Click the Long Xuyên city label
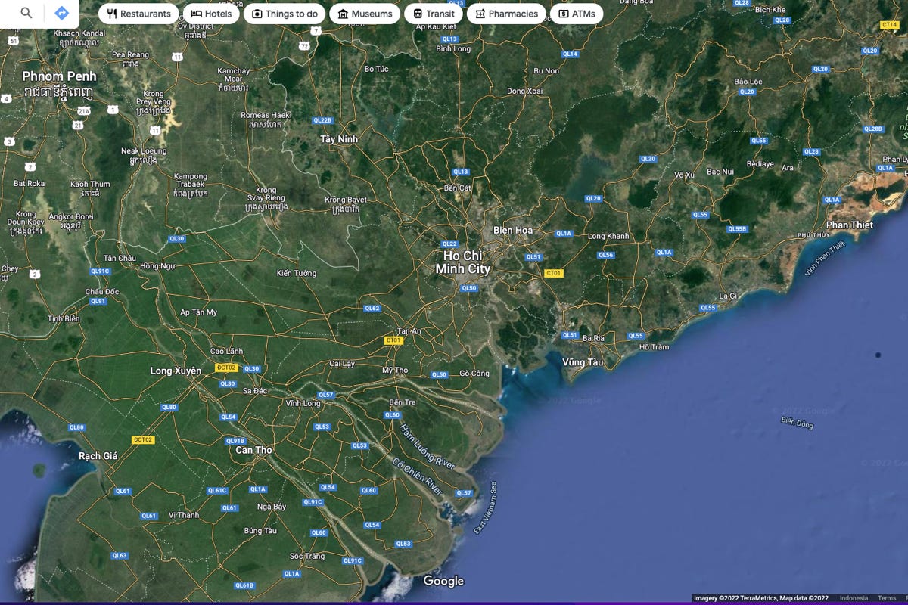 [176, 371]
